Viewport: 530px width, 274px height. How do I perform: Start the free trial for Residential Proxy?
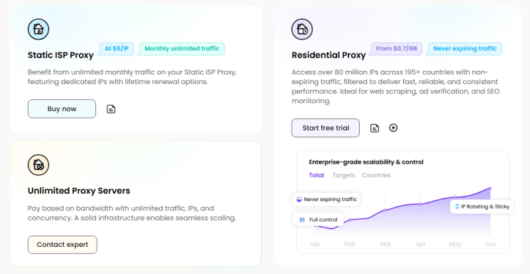click(x=325, y=128)
